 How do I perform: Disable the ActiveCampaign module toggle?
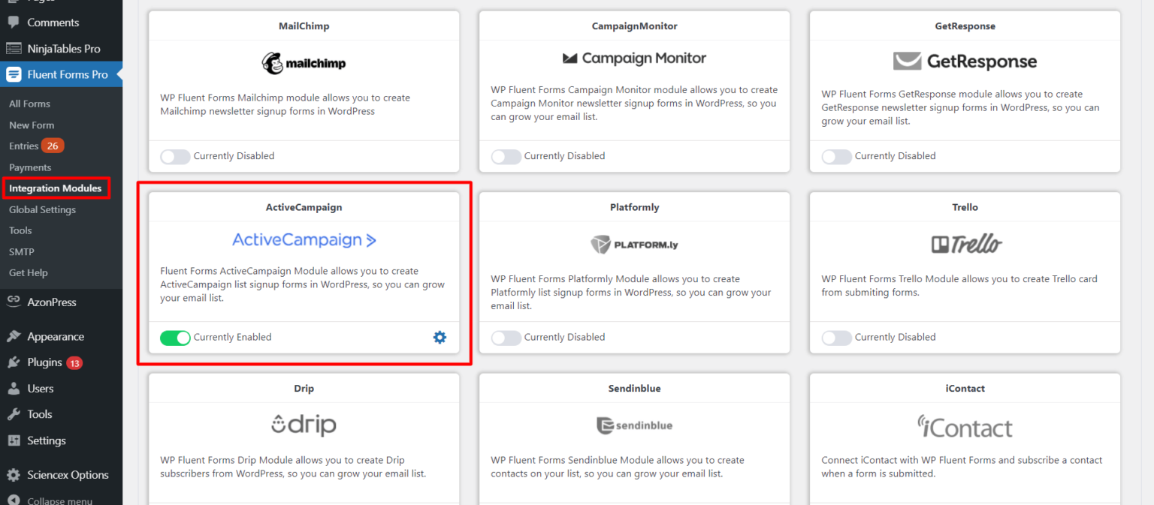click(x=175, y=338)
